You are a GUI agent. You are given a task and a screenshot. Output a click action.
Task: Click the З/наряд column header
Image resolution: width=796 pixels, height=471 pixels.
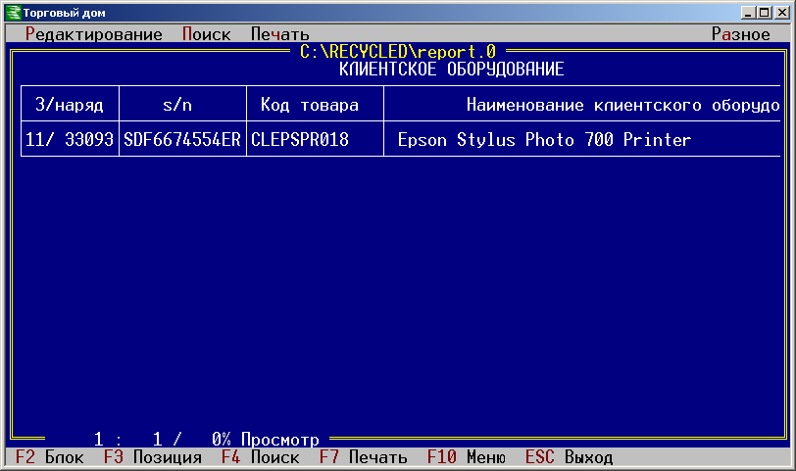[x=70, y=105]
